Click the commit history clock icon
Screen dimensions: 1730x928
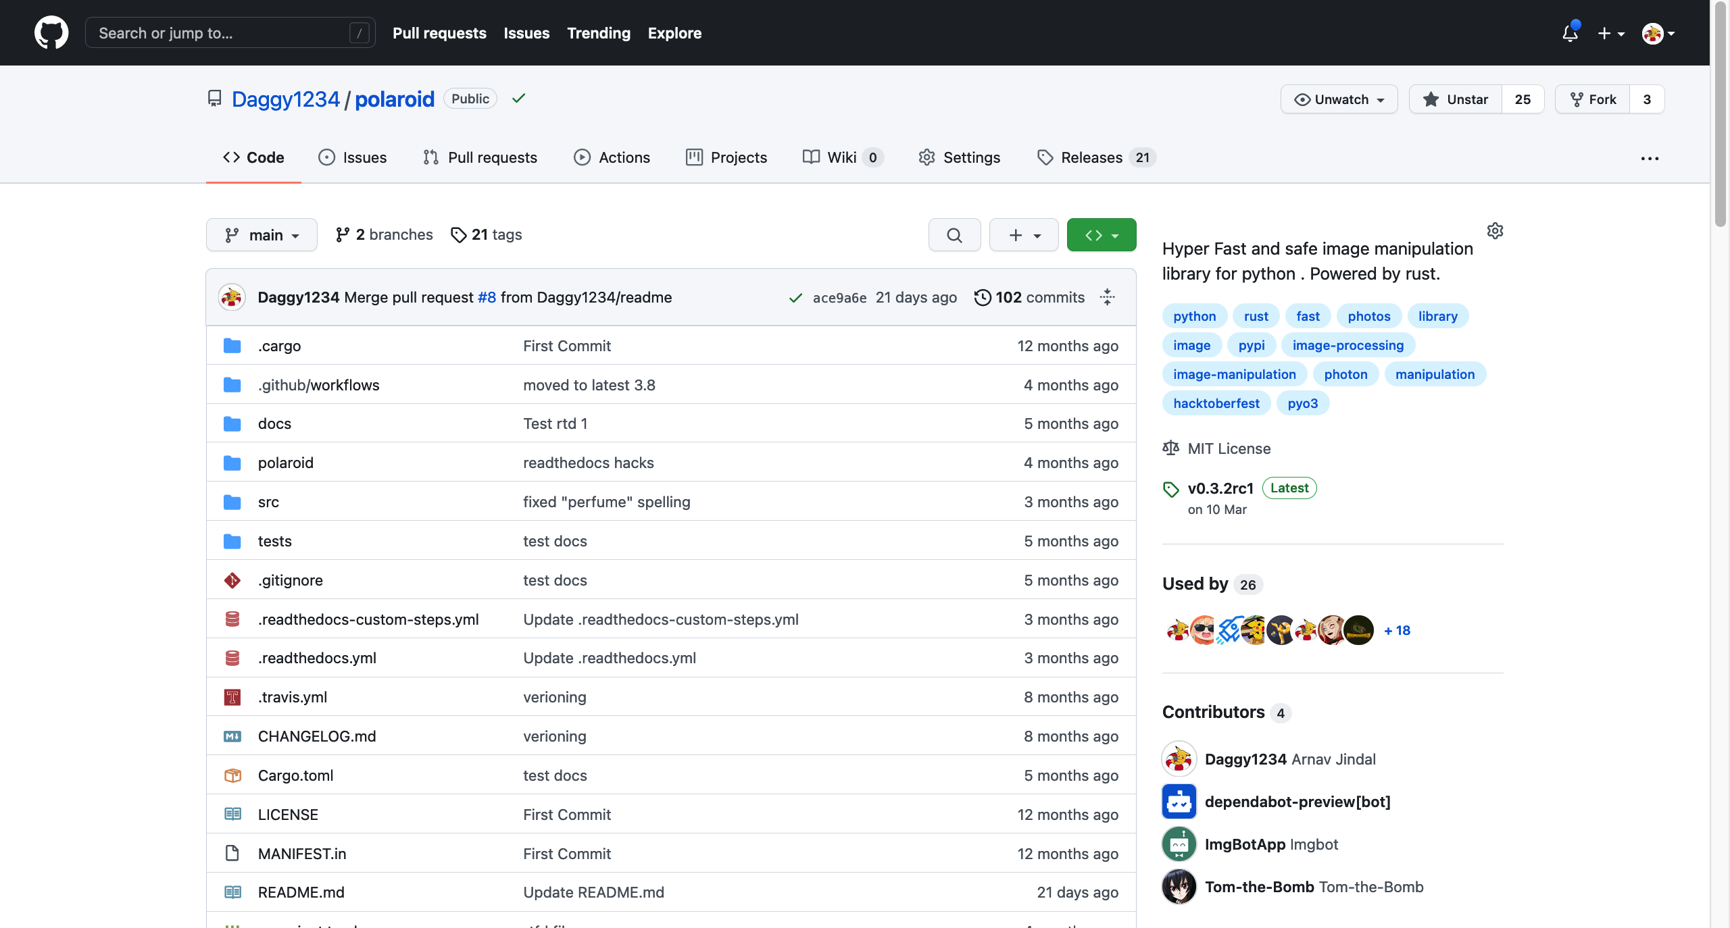coord(981,297)
